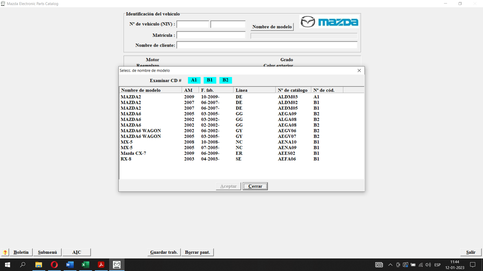Select MAZDA6 WAGON 2002 row
The image size is (483, 271).
[x=242, y=131]
